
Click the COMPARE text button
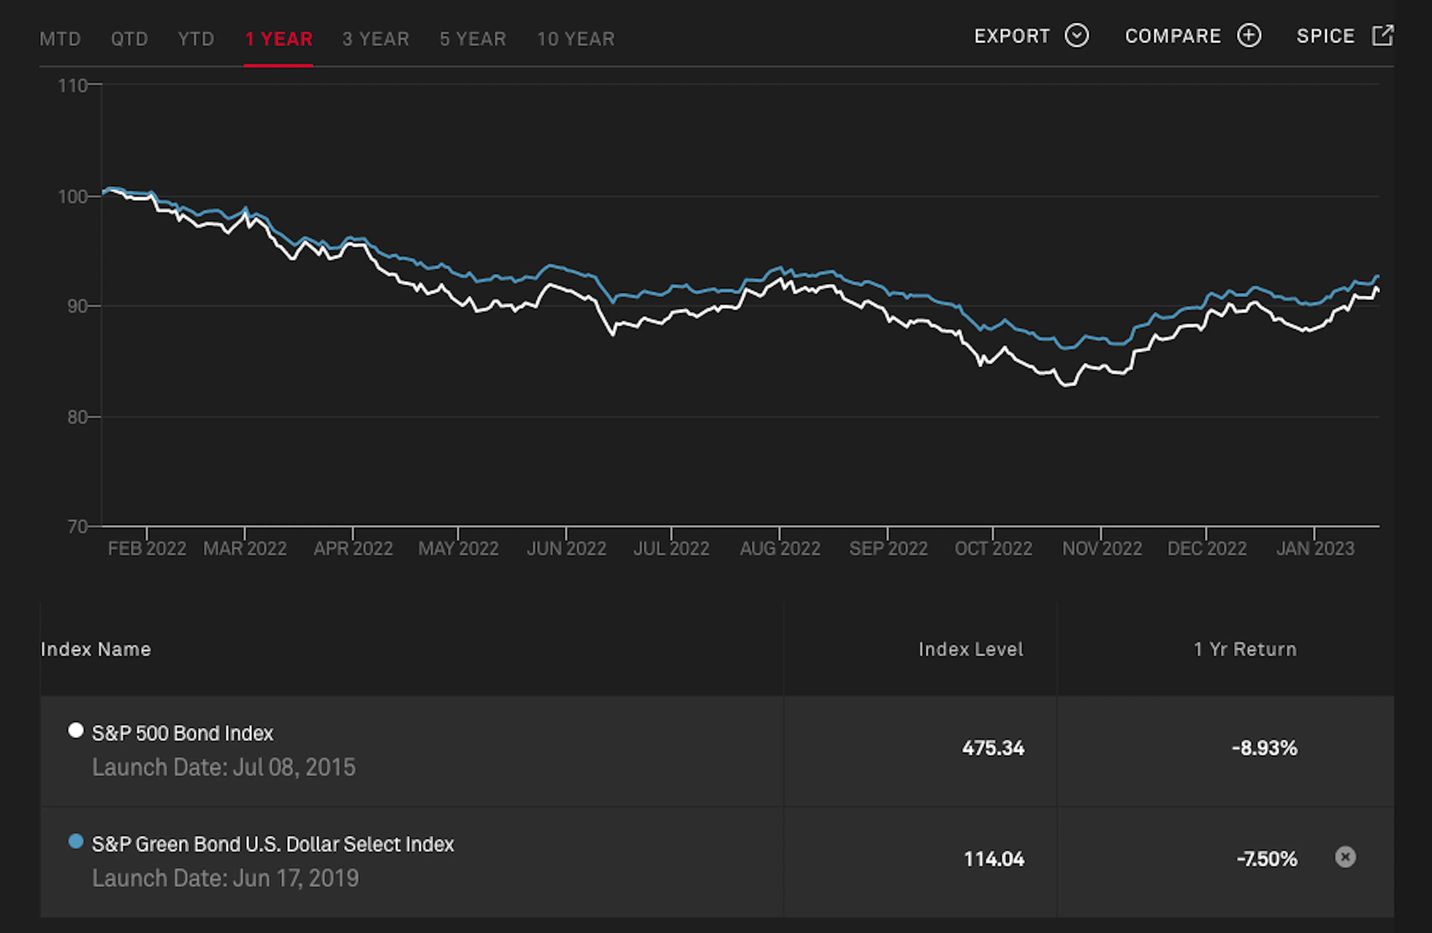click(x=1173, y=36)
